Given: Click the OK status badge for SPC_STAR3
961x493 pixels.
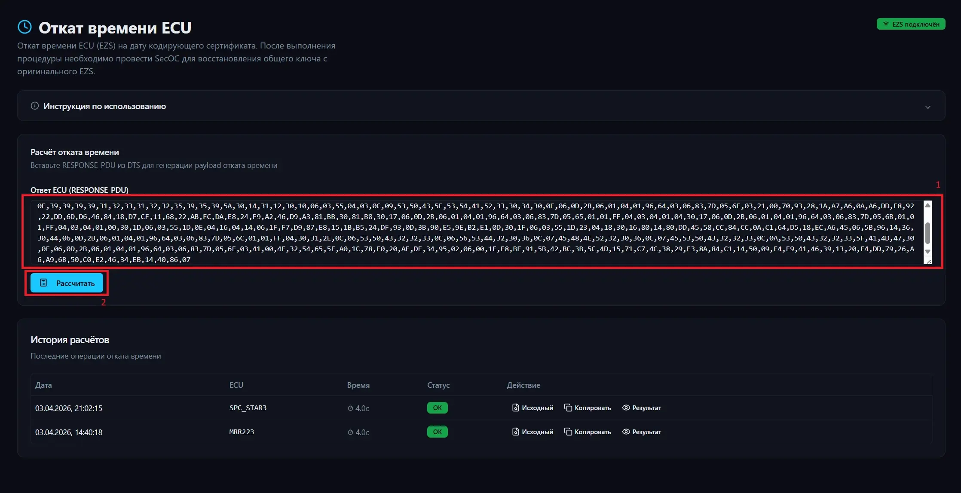Looking at the screenshot, I should tap(437, 408).
